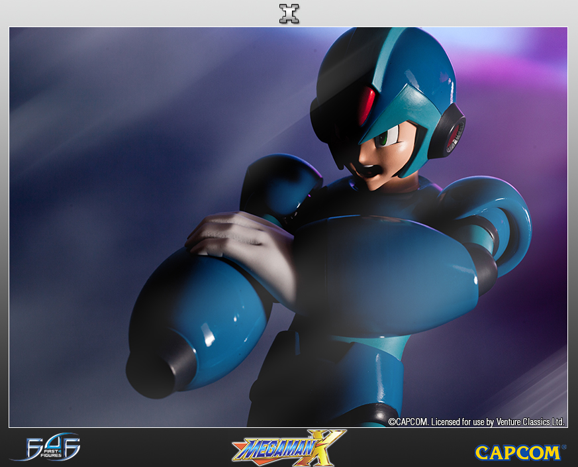This screenshot has height=467, width=578.
Task: Click the Mega Man X logo
Action: tap(289, 447)
